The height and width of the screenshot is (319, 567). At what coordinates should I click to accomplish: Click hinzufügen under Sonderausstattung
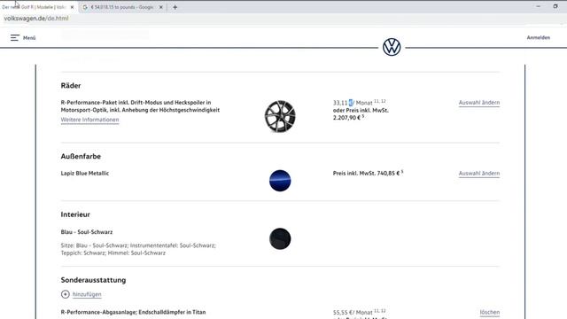(87, 294)
